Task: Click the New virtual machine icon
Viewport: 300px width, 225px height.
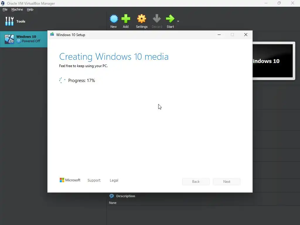Action: (114, 19)
